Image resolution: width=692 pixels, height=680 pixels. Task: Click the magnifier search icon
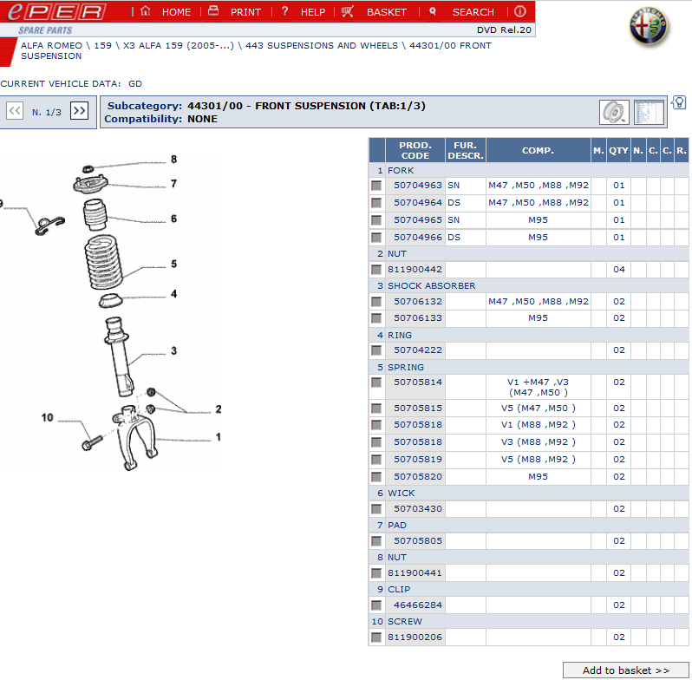tap(433, 11)
